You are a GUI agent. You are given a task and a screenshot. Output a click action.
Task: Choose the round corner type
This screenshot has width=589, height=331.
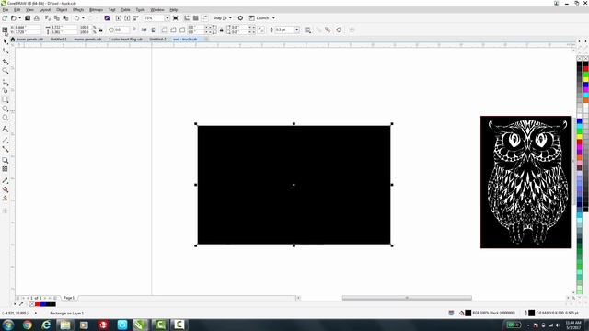pos(164,29)
